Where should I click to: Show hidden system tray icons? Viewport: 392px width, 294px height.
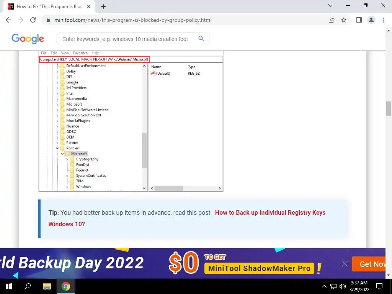pos(324,286)
